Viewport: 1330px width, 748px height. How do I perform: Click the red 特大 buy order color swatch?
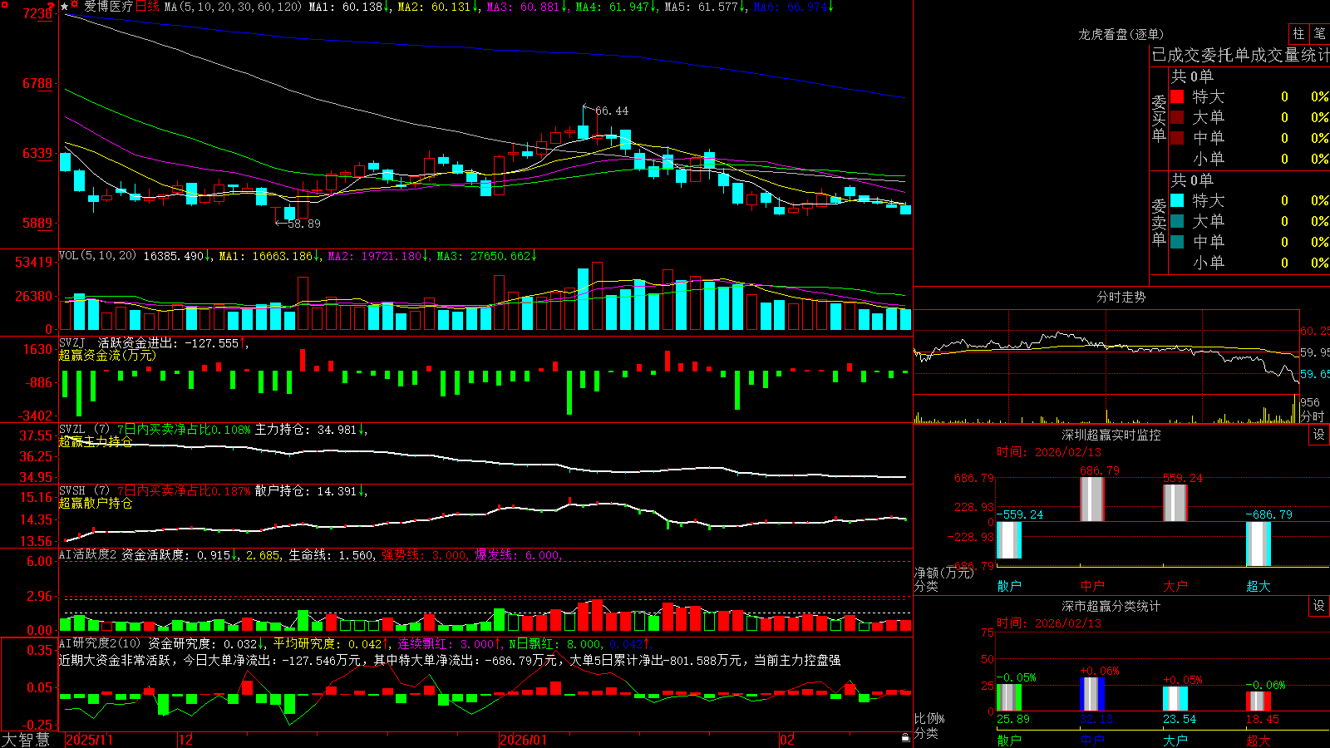point(1177,96)
